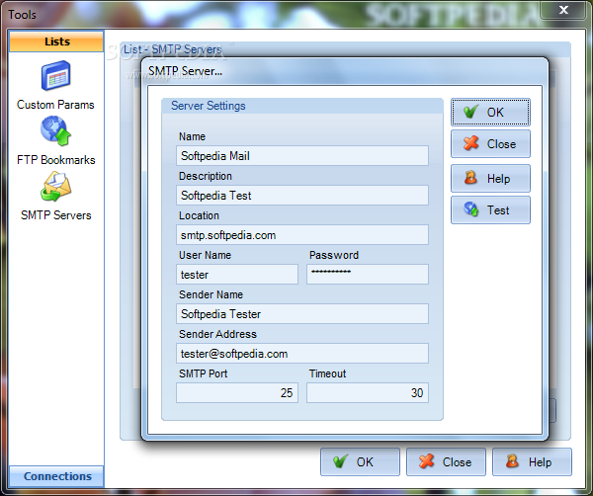Screen dimensions: 593x496
Task: Focus the Password field
Action: tap(368, 275)
